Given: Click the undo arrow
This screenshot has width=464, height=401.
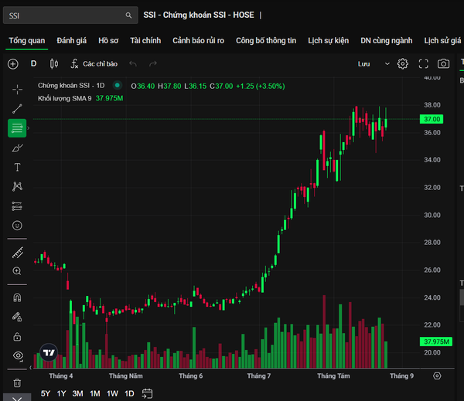Looking at the screenshot, I should [x=133, y=63].
